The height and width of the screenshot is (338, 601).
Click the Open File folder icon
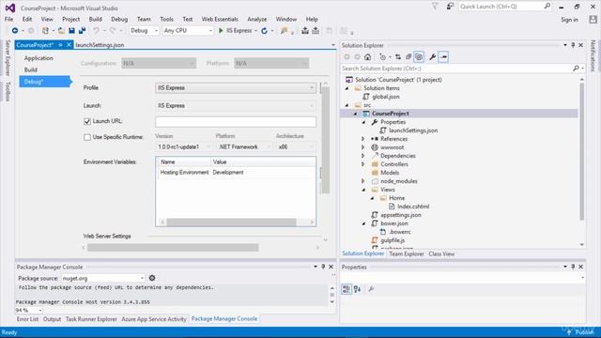tap(61, 31)
